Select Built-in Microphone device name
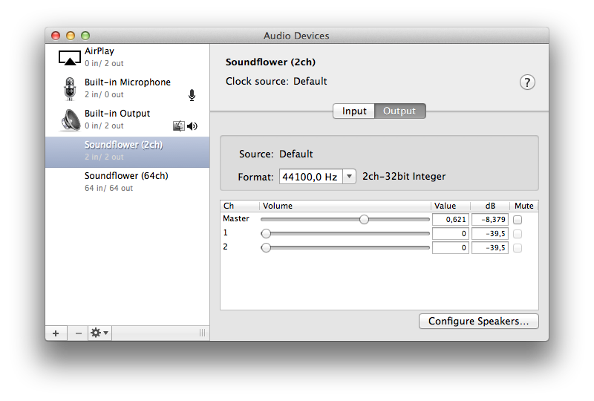Viewport: 594px width, 401px height. click(128, 82)
